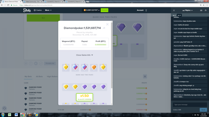Click the bets table toggle icon button
The width and height of the screenshot is (209, 117).
[x=145, y=76]
